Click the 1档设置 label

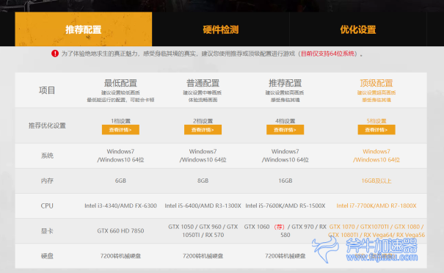pos(120,121)
